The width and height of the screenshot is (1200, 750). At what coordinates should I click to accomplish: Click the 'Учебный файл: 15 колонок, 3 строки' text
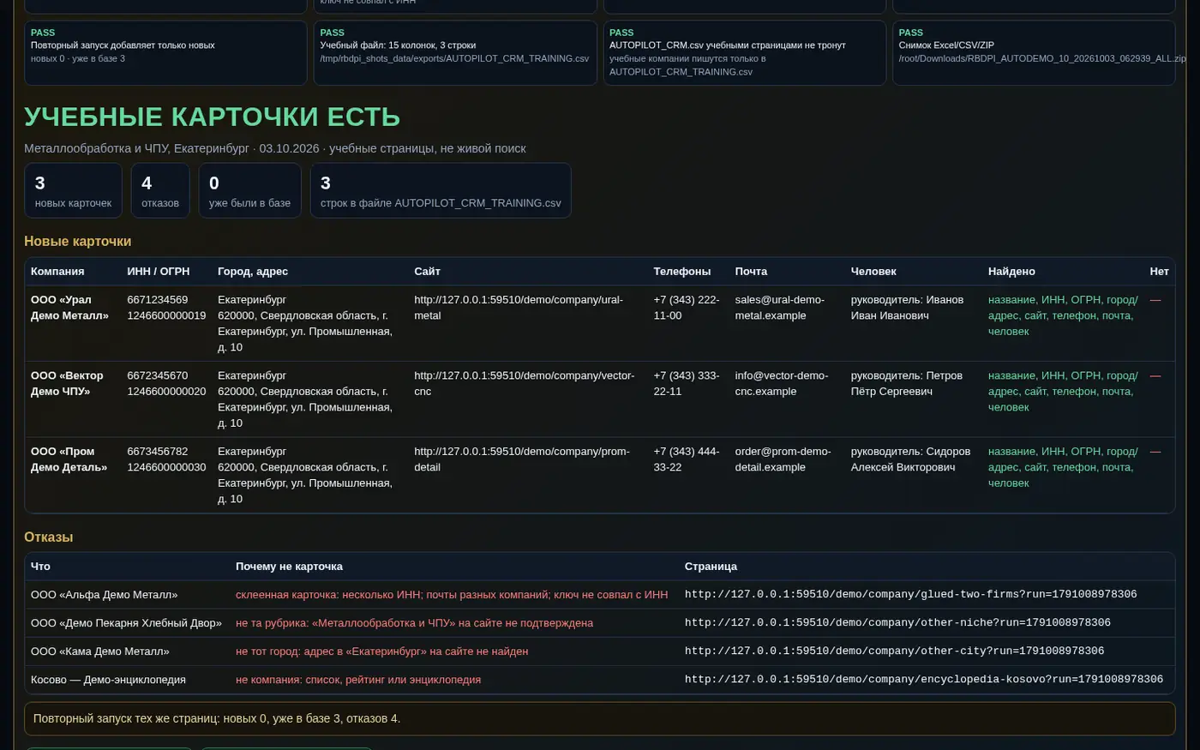point(398,45)
